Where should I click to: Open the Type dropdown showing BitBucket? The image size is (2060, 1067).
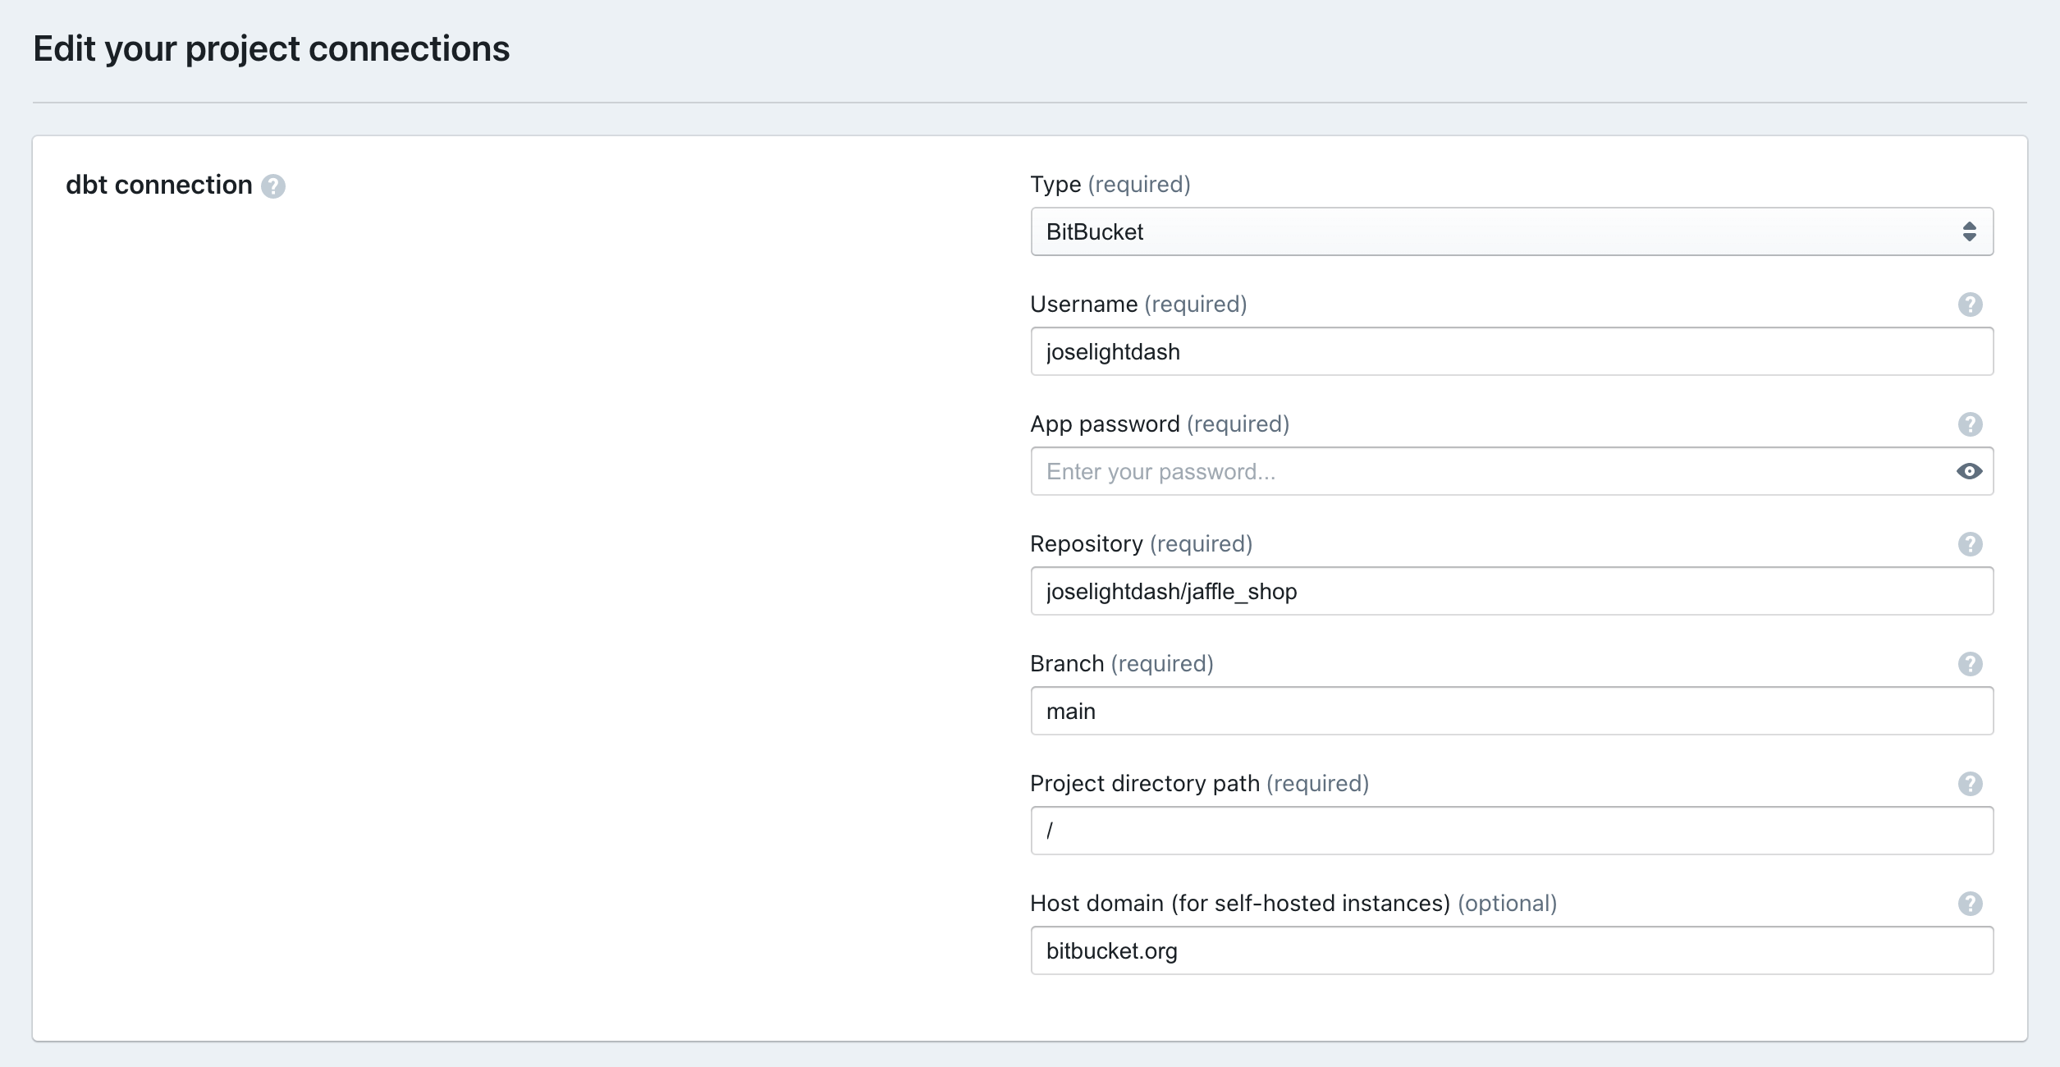point(1511,231)
